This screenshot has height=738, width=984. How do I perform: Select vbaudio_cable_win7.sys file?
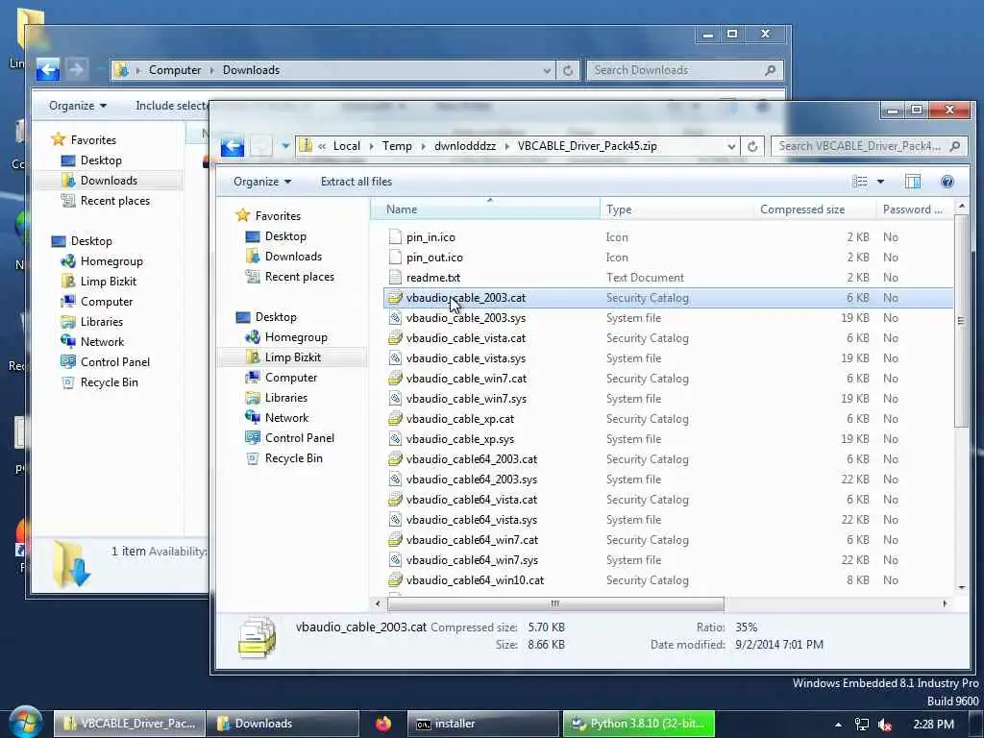click(667, 399)
